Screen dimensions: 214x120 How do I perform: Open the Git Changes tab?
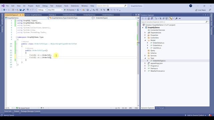160,108
